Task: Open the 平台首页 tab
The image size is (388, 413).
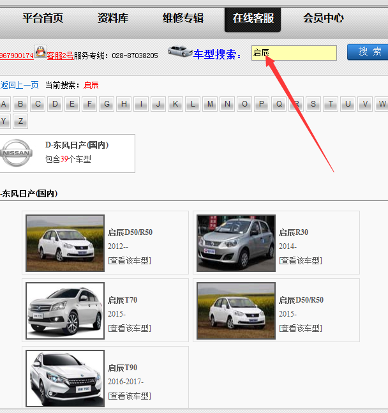Action: (x=43, y=19)
